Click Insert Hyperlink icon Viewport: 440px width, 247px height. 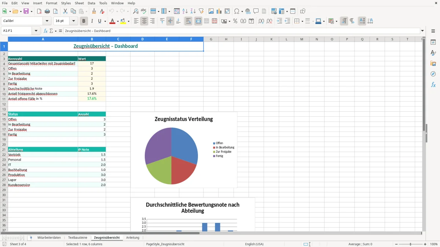pyautogui.click(x=248, y=11)
